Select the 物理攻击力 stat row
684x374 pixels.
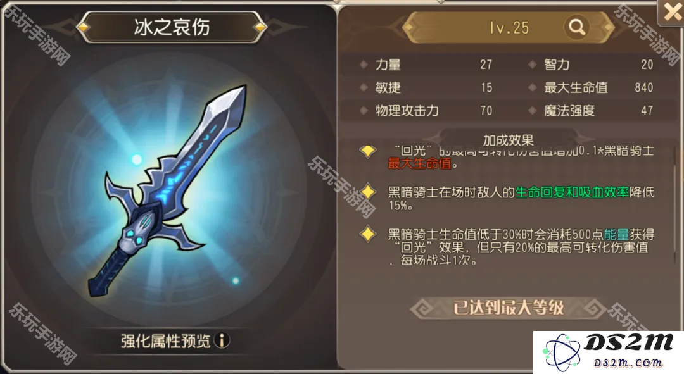(426, 111)
